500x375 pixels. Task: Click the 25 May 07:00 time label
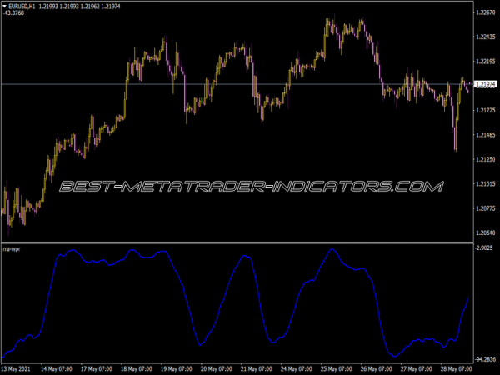point(335,368)
